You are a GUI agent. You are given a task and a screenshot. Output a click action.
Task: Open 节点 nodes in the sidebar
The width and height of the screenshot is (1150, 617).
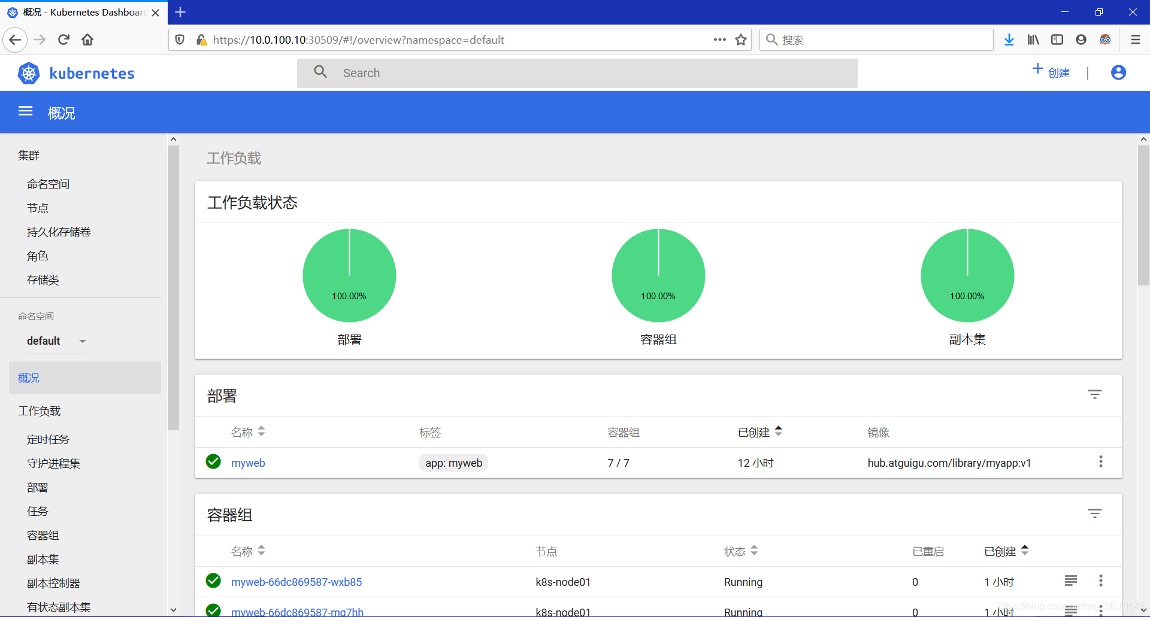pyautogui.click(x=37, y=208)
